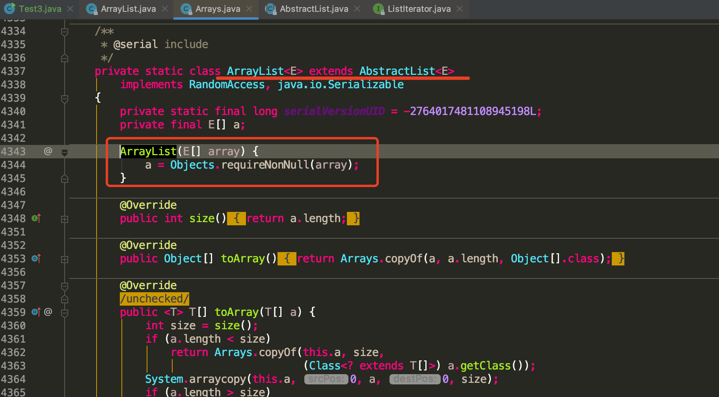The image size is (719, 397).
Task: Click Arrays.copyOf in the toArray() line
Action: 381,258
